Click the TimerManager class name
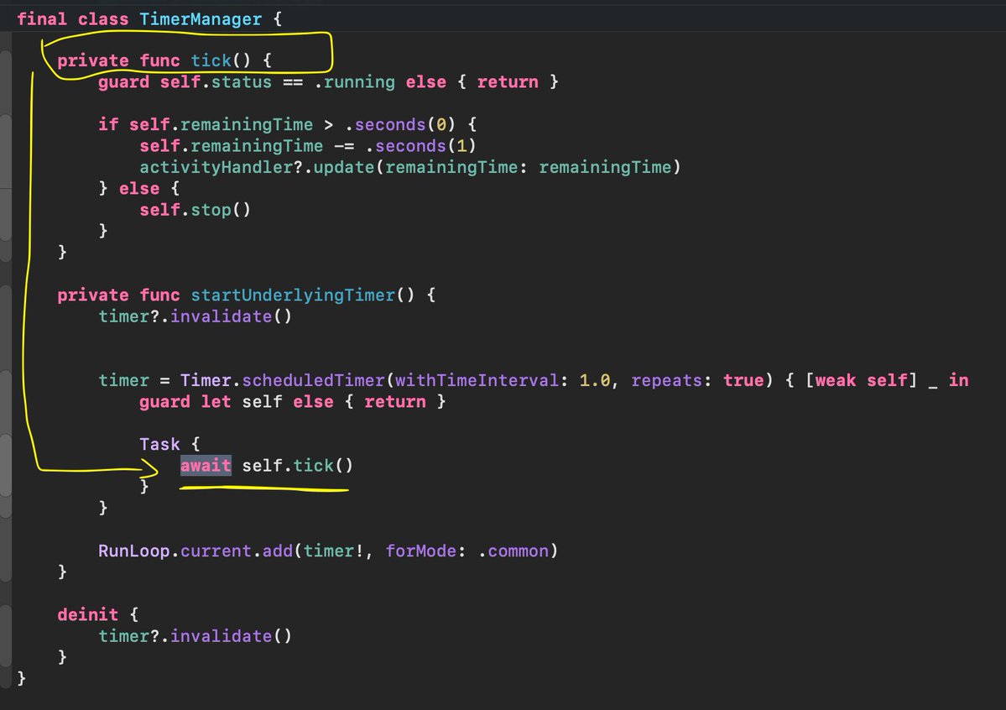This screenshot has width=1006, height=710. tap(201, 18)
